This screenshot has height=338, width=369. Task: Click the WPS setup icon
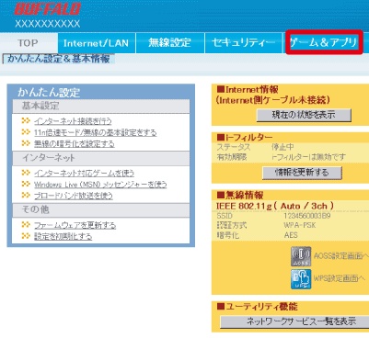[x=301, y=279]
